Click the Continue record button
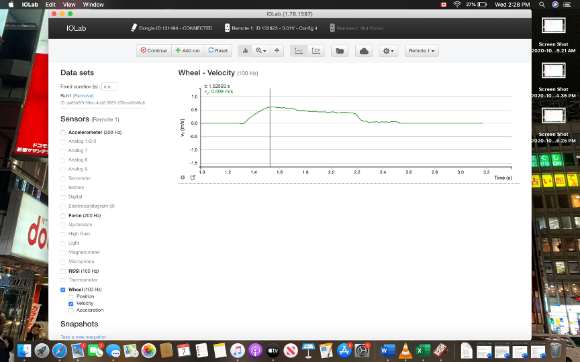The image size is (580, 362). pos(154,50)
